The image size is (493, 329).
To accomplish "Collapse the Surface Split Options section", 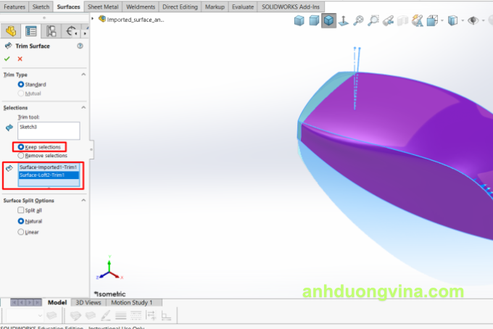I will (83, 201).
